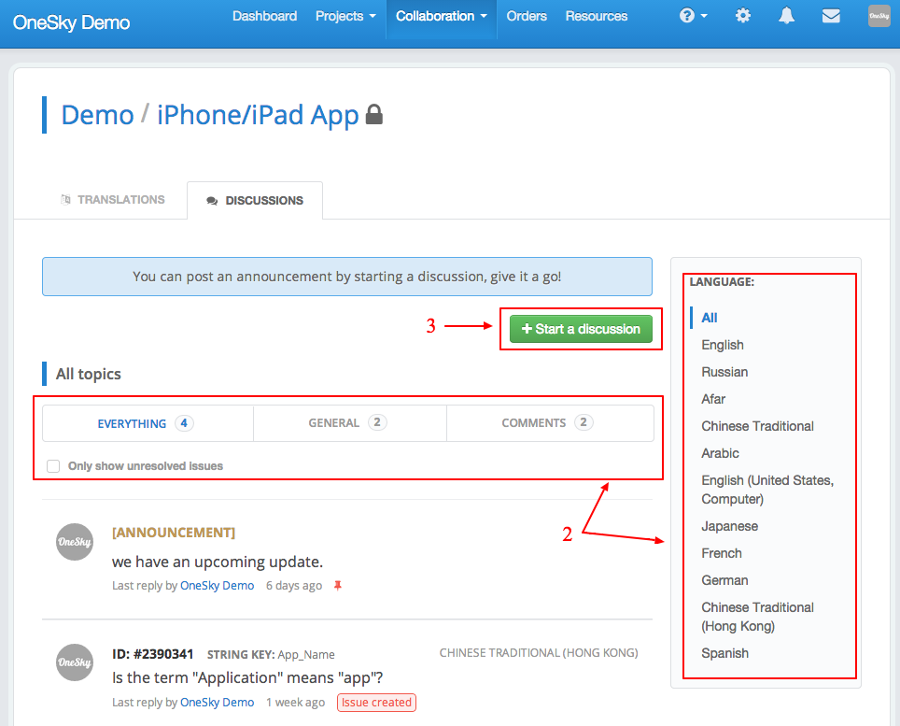Click the avatar of the announcement post
This screenshot has width=900, height=726.
click(75, 542)
